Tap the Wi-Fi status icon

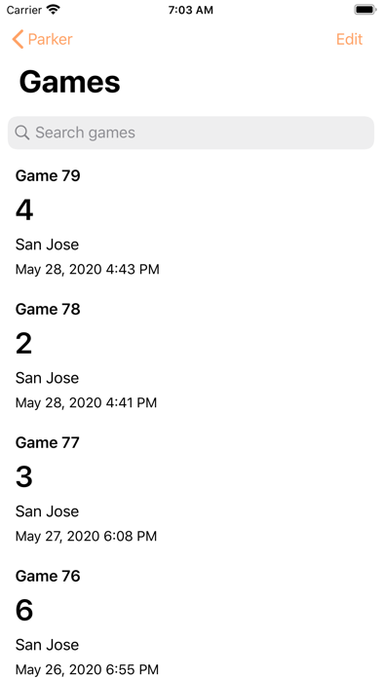click(x=54, y=10)
